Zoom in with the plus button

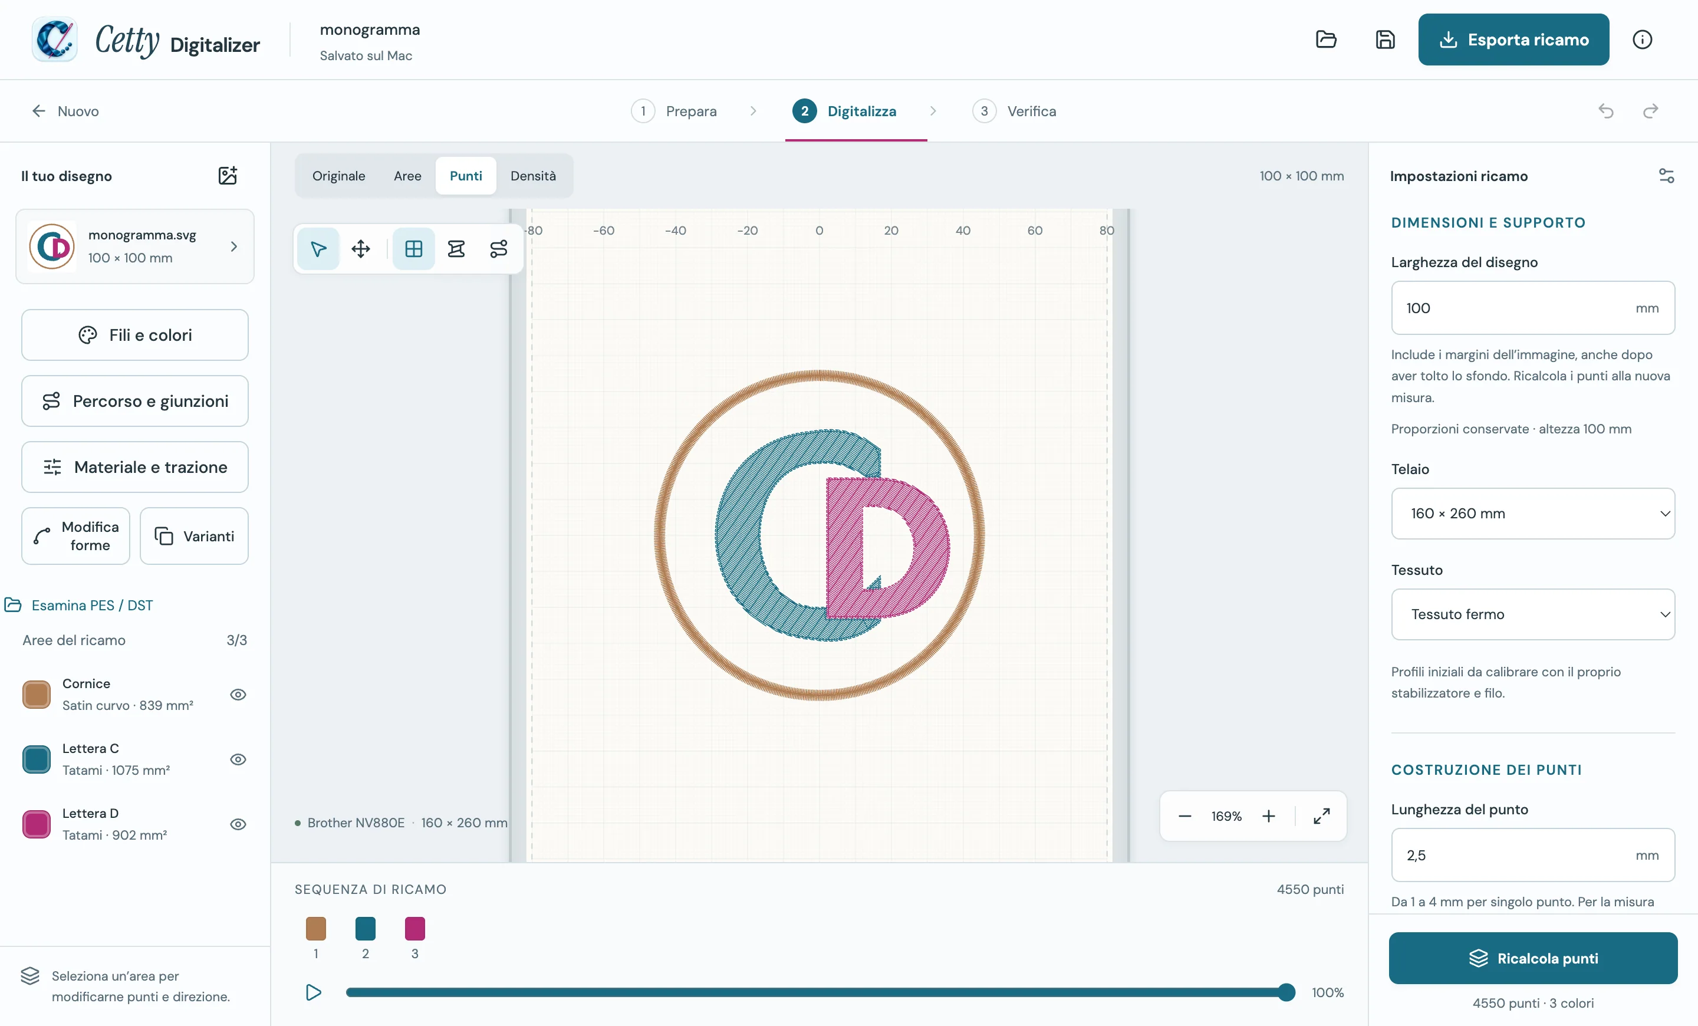1269,816
